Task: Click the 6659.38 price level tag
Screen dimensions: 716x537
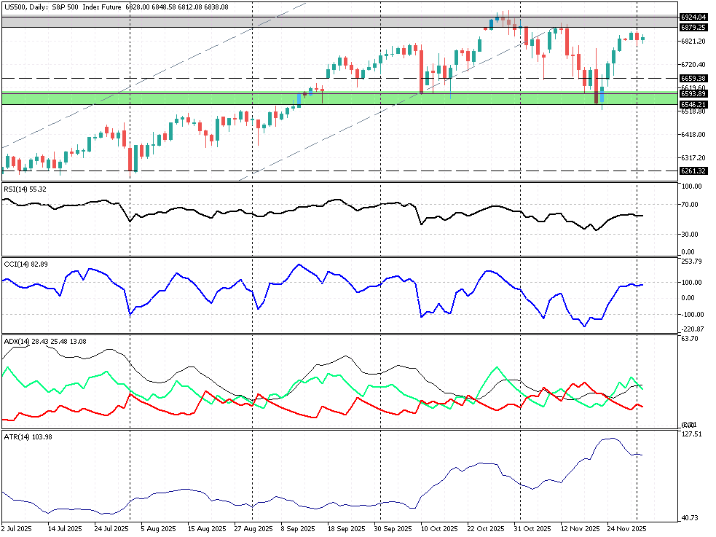Action: [693, 78]
